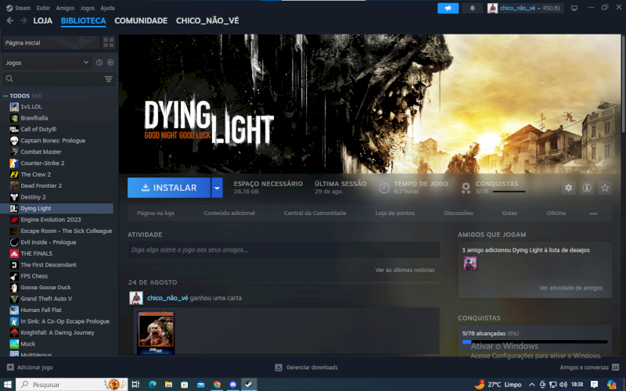Image resolution: width=626 pixels, height=391 pixels.
Task: Toggle show ready-to-play games only
Action: tap(110, 63)
